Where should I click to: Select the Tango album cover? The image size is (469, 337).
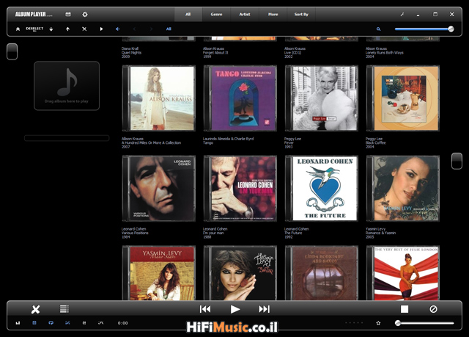pyautogui.click(x=240, y=98)
